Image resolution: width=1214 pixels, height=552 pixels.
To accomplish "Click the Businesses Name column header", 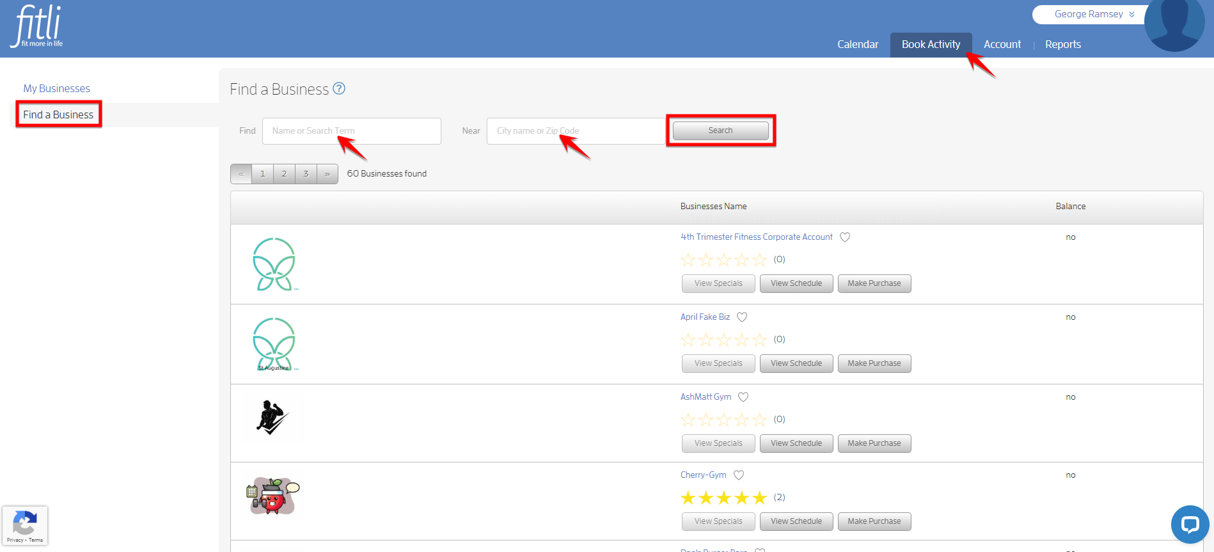I will (x=713, y=206).
